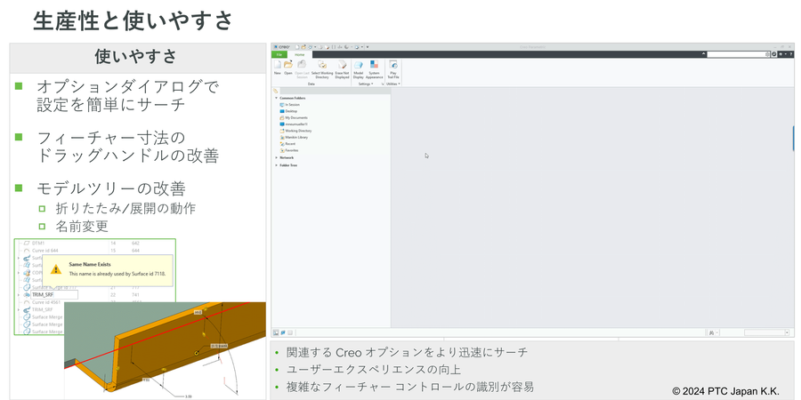Open the File menu
The image size is (801, 400).
click(x=278, y=54)
